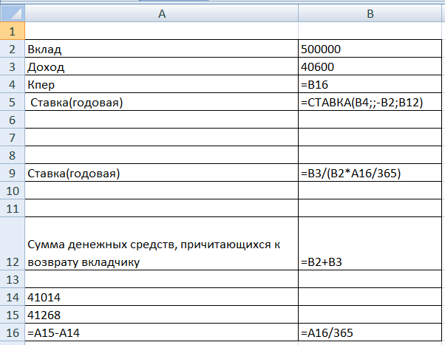Screen dimensions: 445x345
Task: Click cell with value 500000
Action: [370, 49]
